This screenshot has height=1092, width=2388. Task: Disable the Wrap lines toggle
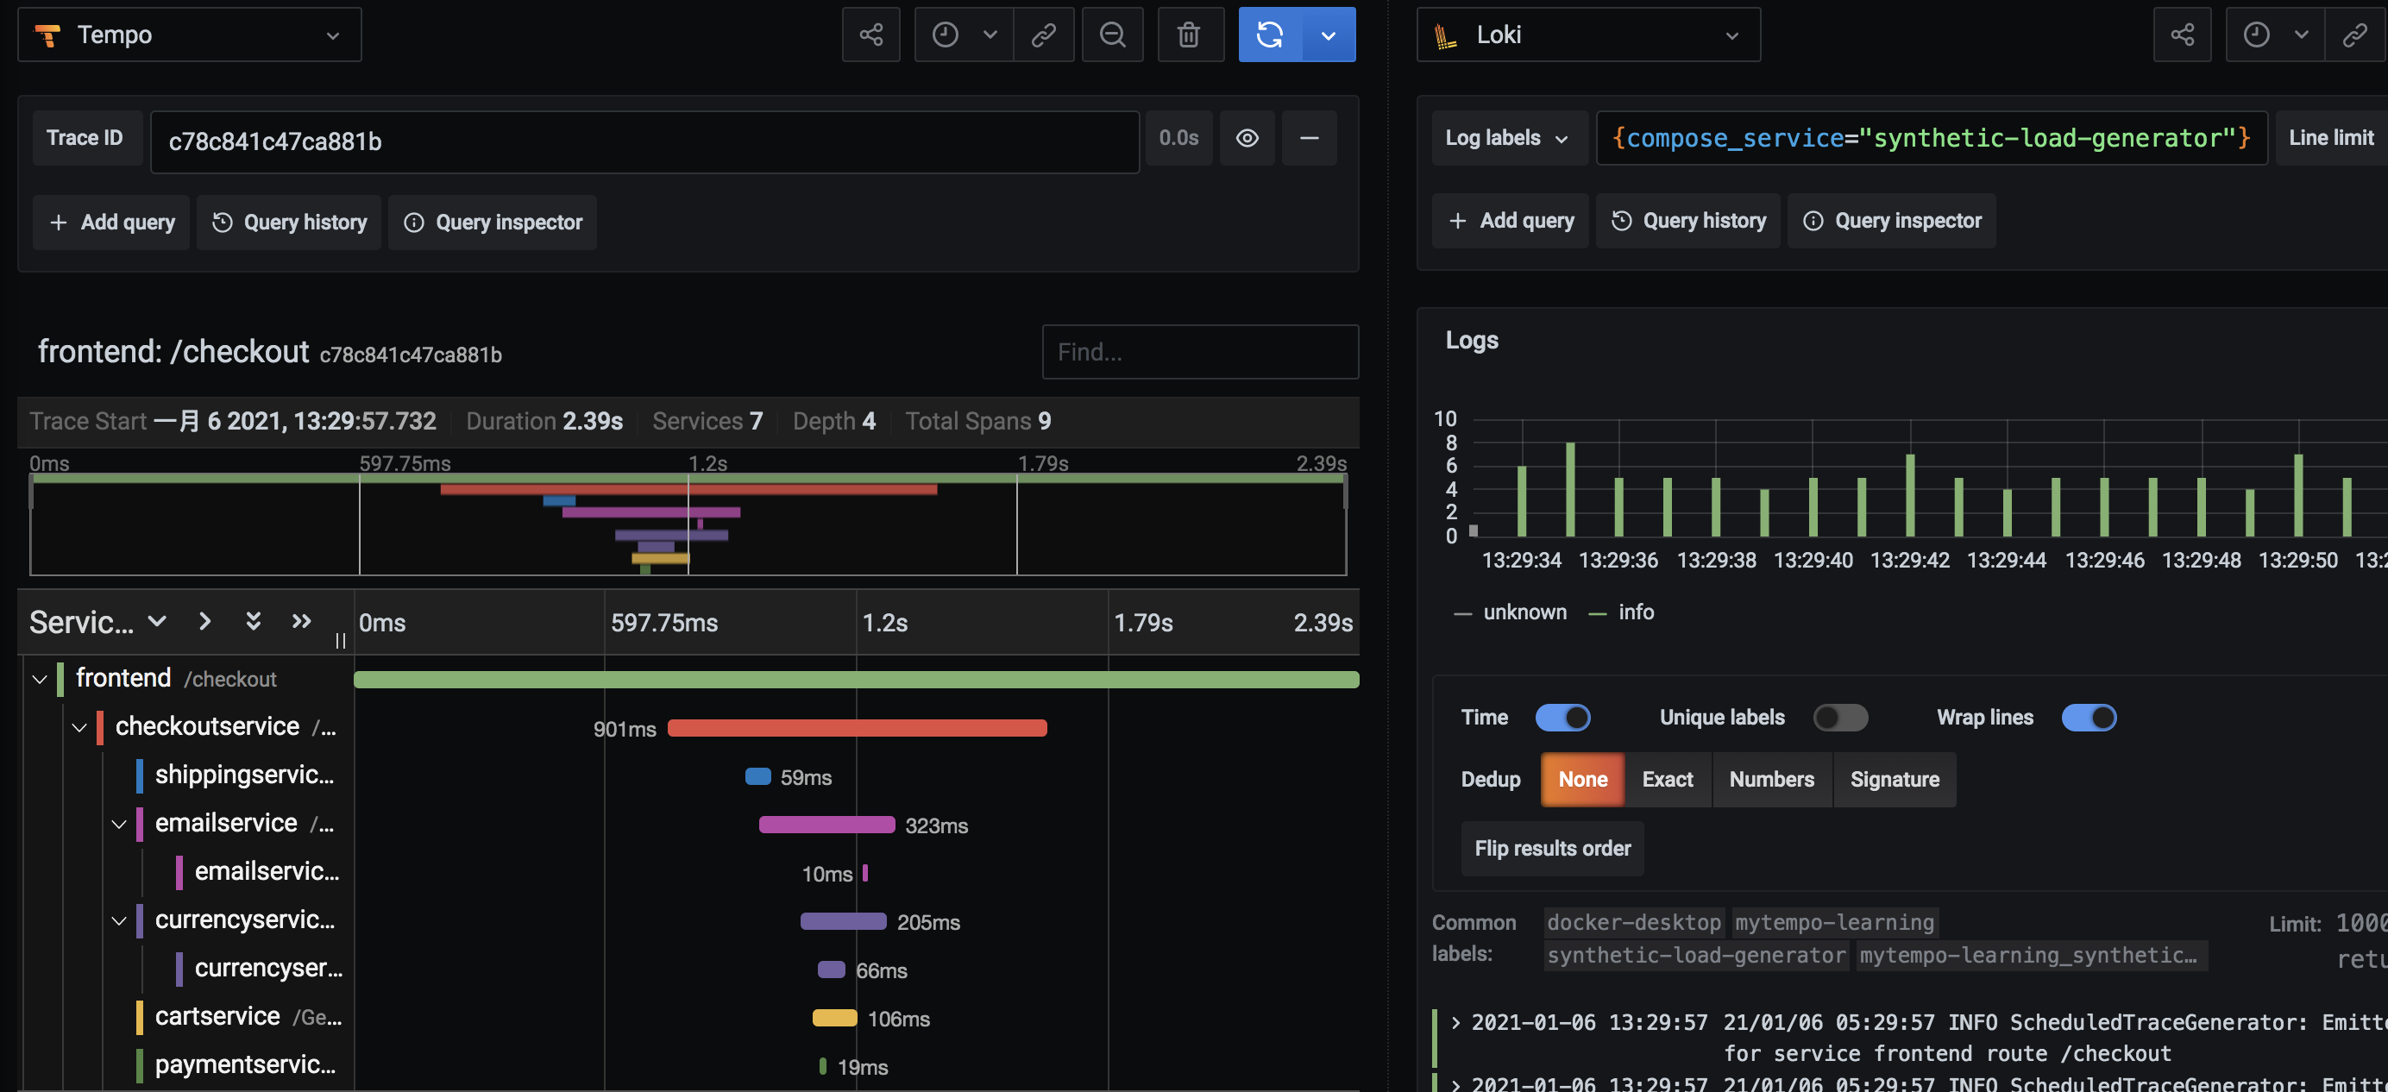2089,718
